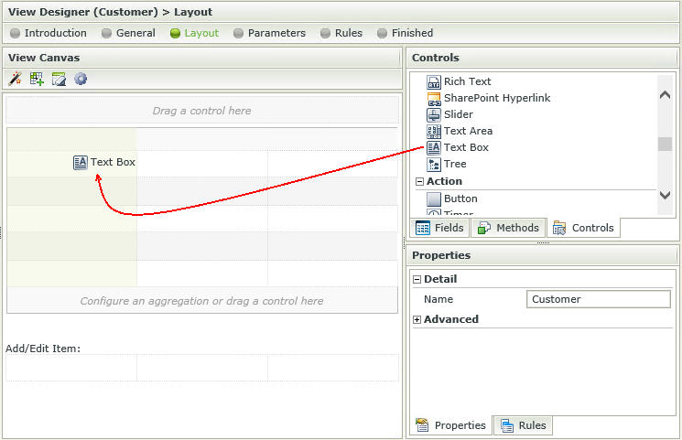The width and height of the screenshot is (682, 440).
Task: Click the Action group heading
Action: (x=444, y=181)
